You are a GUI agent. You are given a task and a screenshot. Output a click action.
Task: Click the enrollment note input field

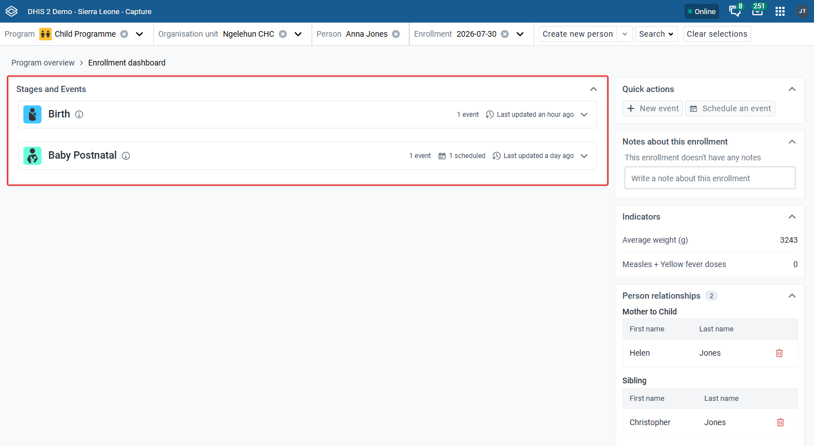click(710, 178)
